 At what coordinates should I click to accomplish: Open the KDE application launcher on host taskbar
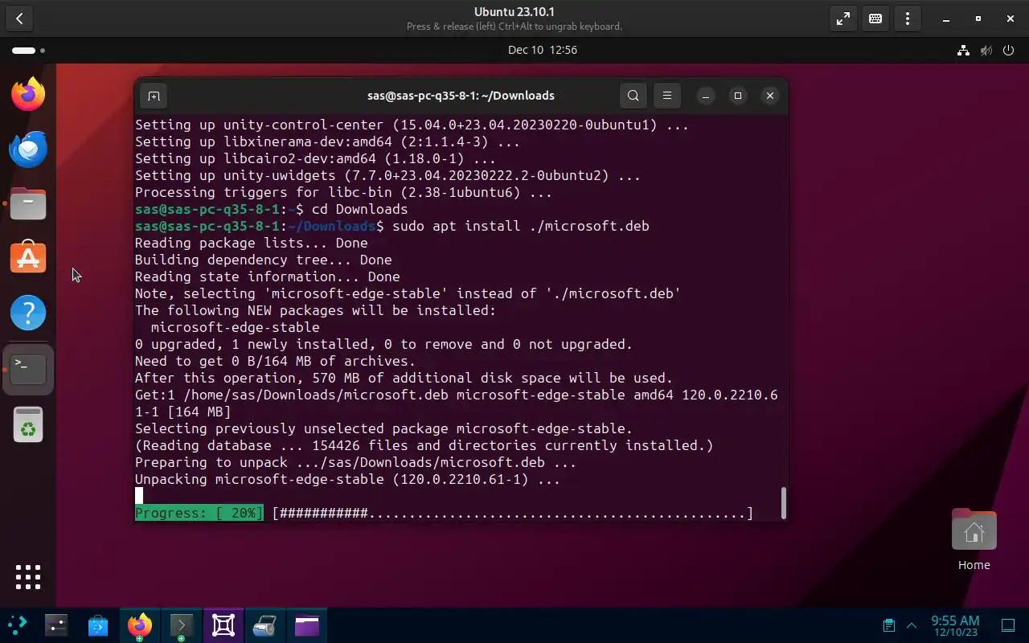(17, 625)
